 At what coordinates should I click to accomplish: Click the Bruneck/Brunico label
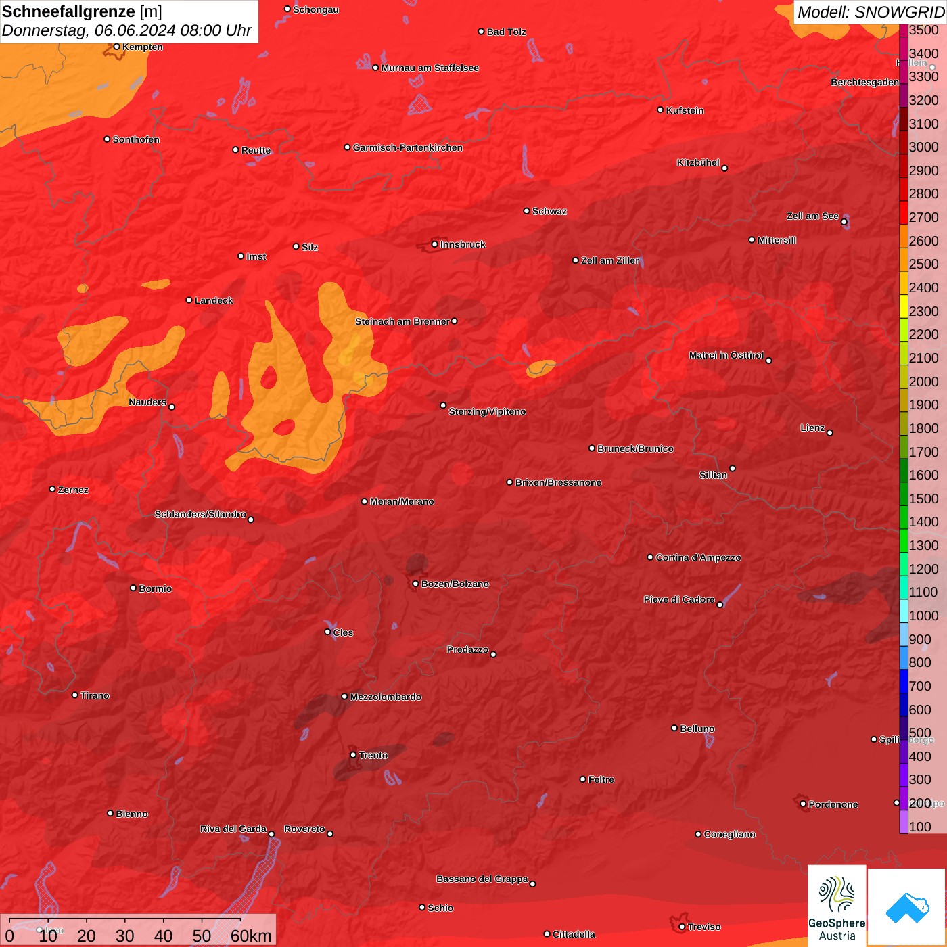pyautogui.click(x=635, y=448)
